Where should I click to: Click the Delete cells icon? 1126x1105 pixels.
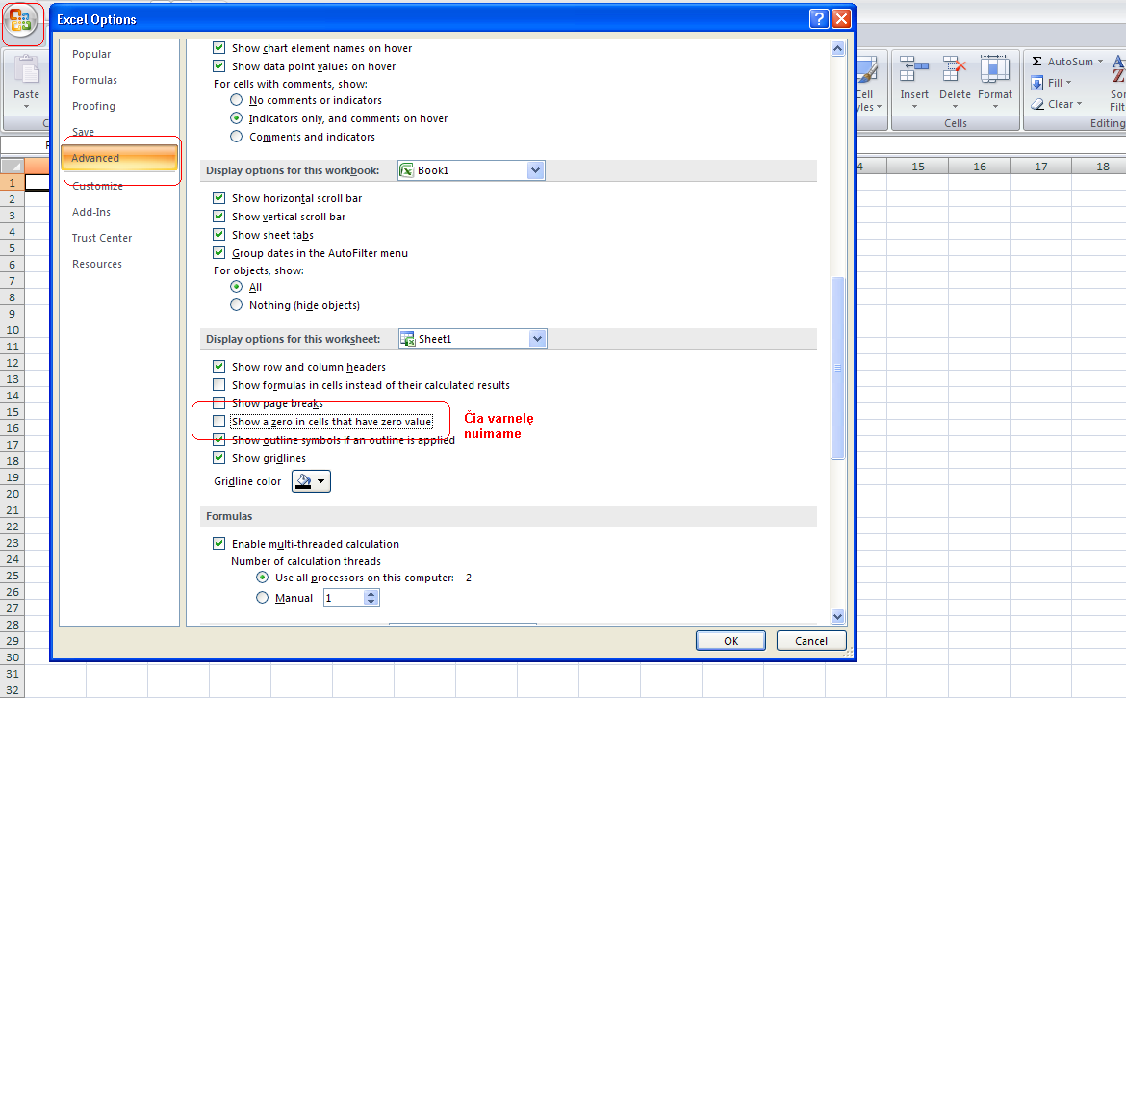(954, 69)
